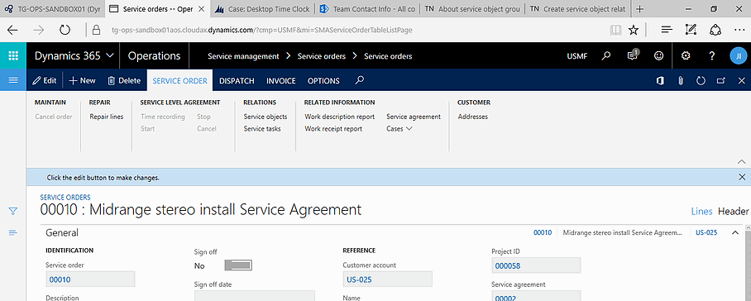751x301 pixels.
Task: Switch to Case: Desktop Time Clock tab
Action: click(262, 8)
